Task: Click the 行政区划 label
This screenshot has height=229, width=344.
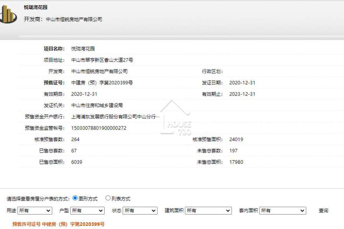Action: [212, 71]
